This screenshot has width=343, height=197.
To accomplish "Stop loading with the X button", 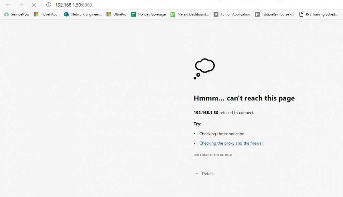I will pos(34,4).
